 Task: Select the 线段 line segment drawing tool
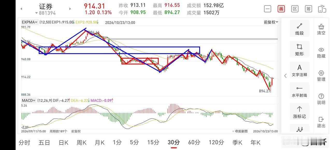point(299,29)
